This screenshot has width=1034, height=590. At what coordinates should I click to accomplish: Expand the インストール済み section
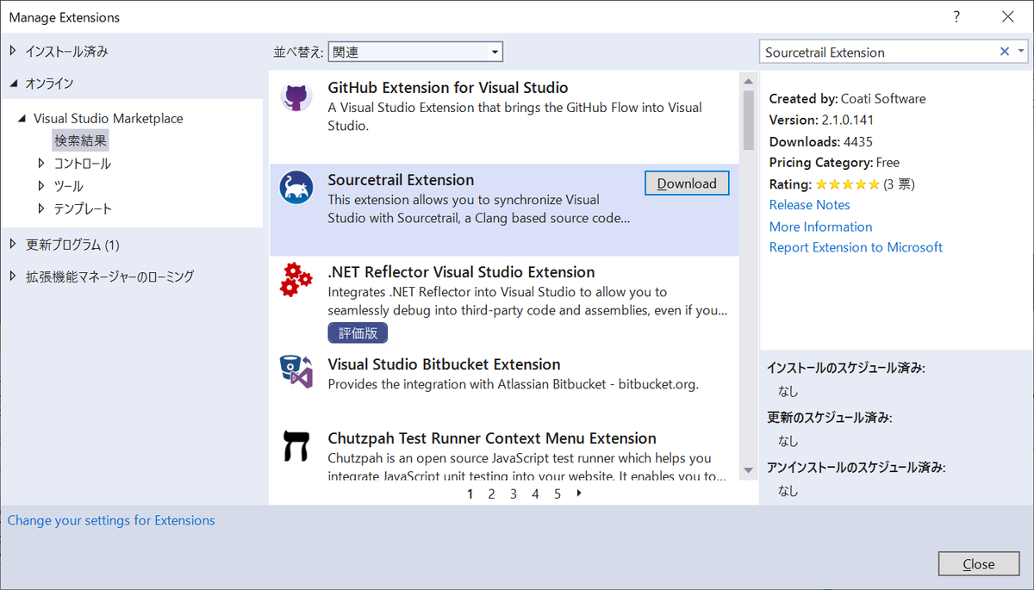pyautogui.click(x=13, y=51)
